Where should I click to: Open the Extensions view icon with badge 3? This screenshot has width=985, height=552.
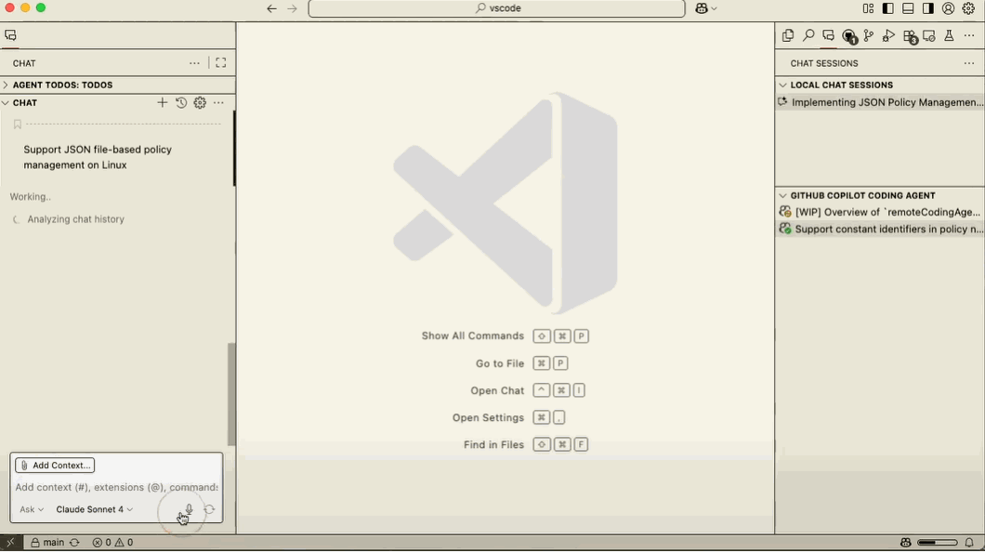910,36
